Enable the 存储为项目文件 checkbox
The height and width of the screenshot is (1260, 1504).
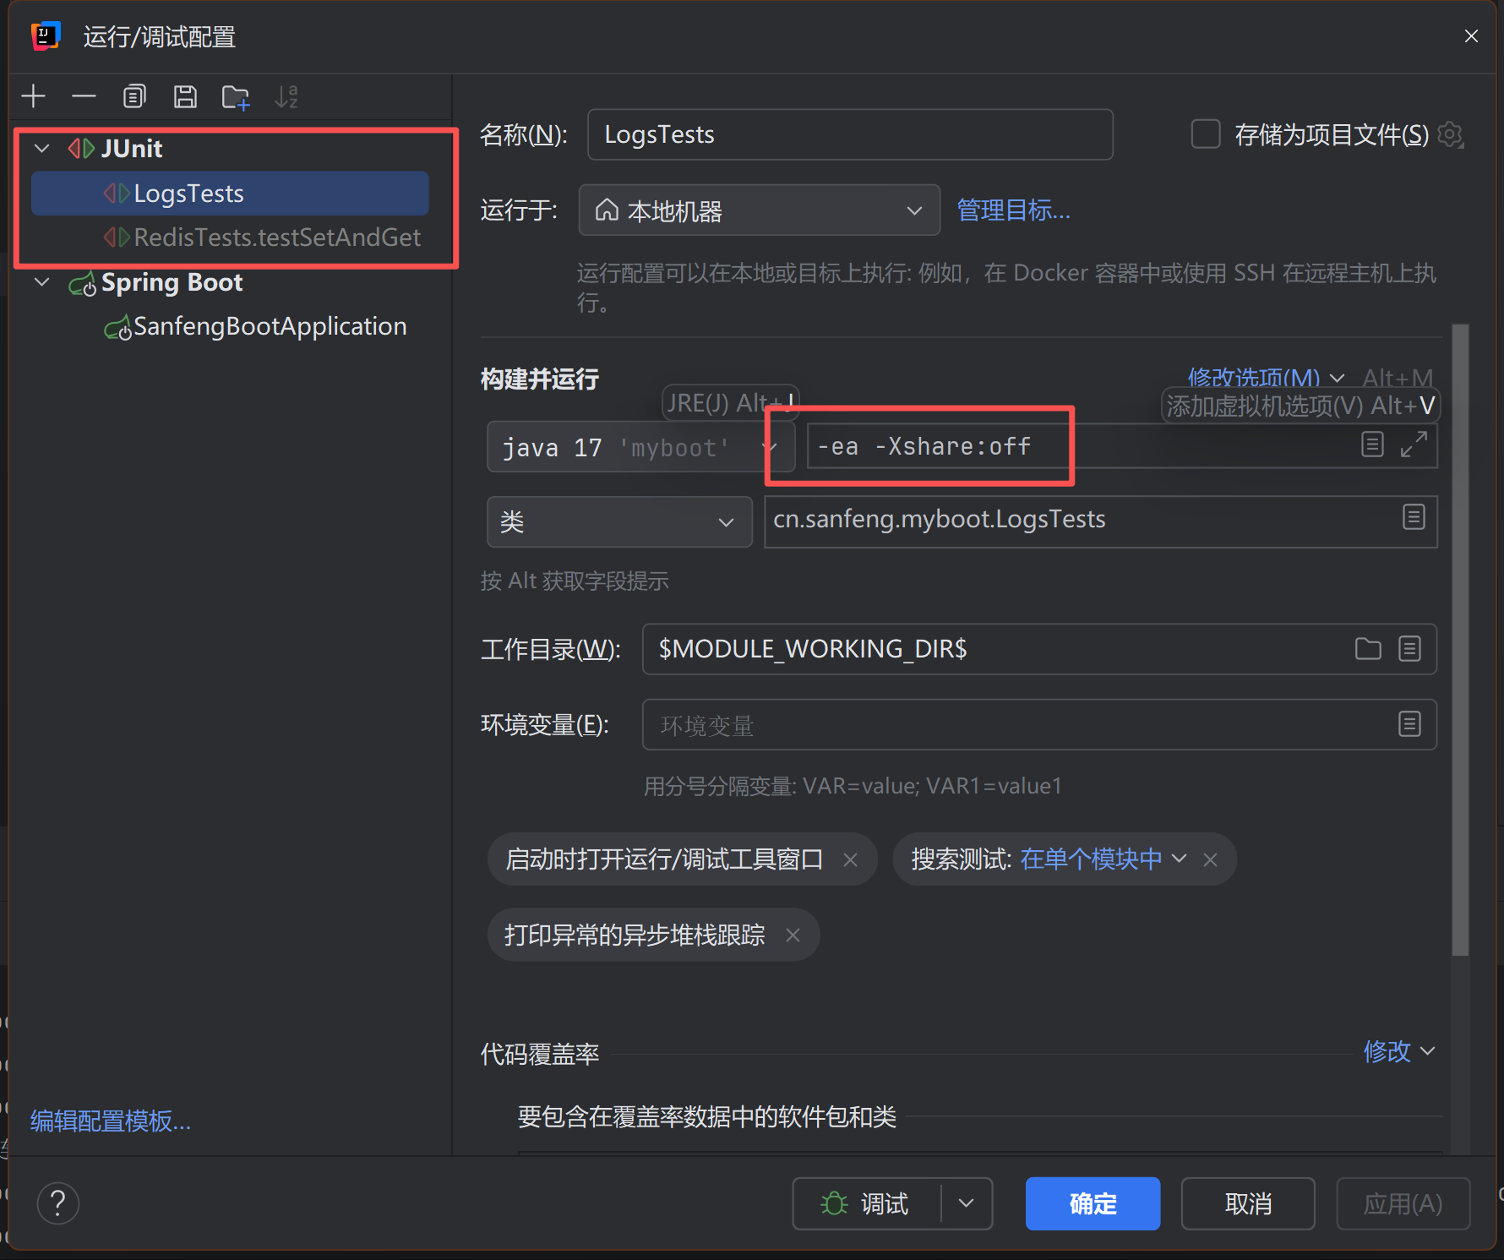1205,134
